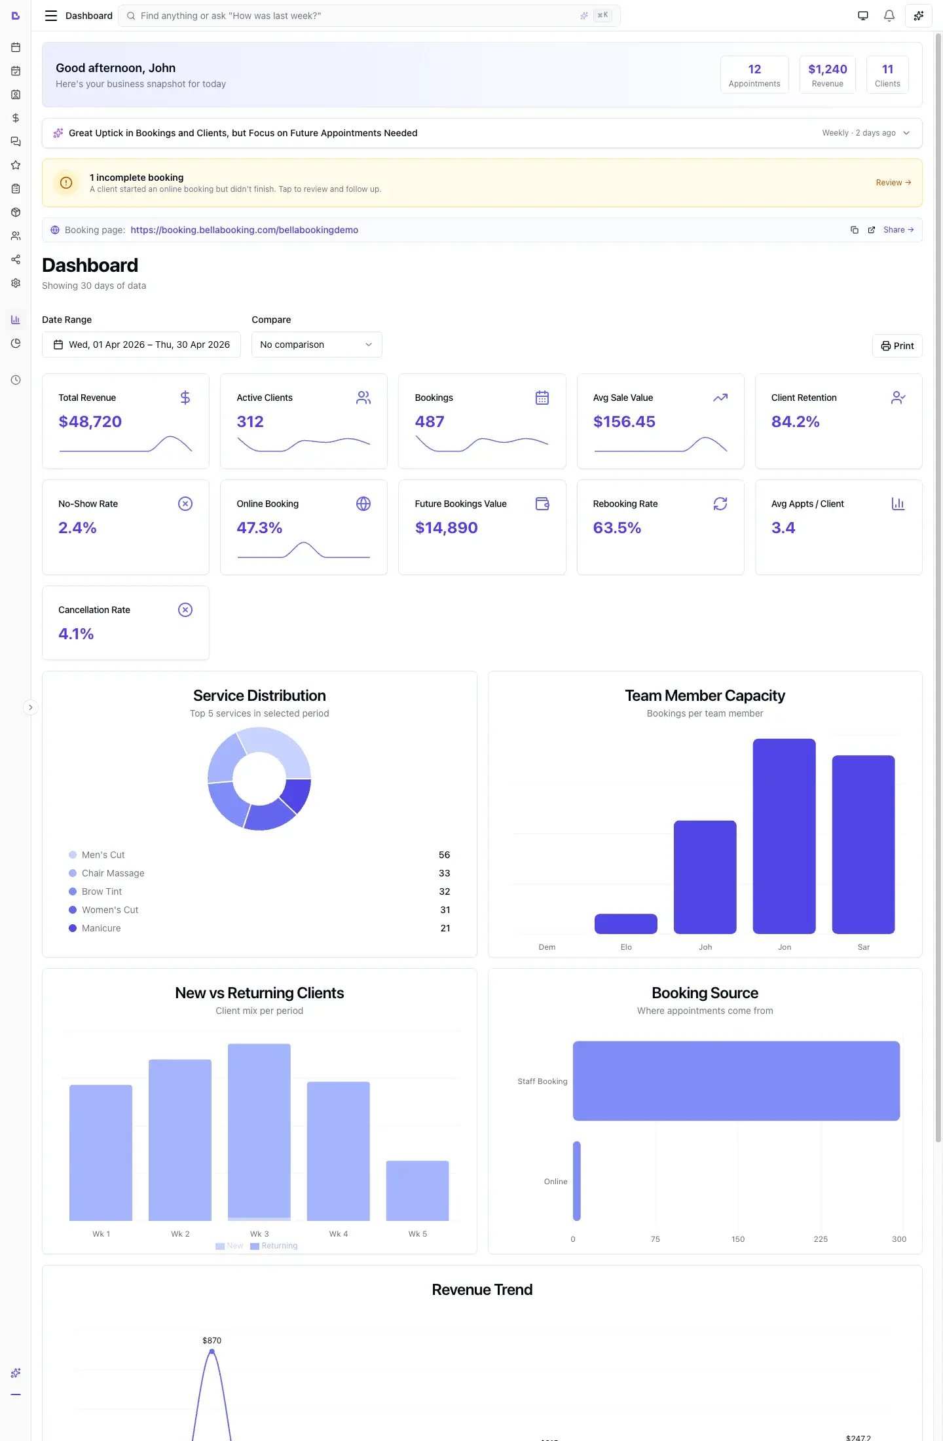Click the Wk 5 bar in New vs Returning
The height and width of the screenshot is (1441, 943).
(418, 1190)
